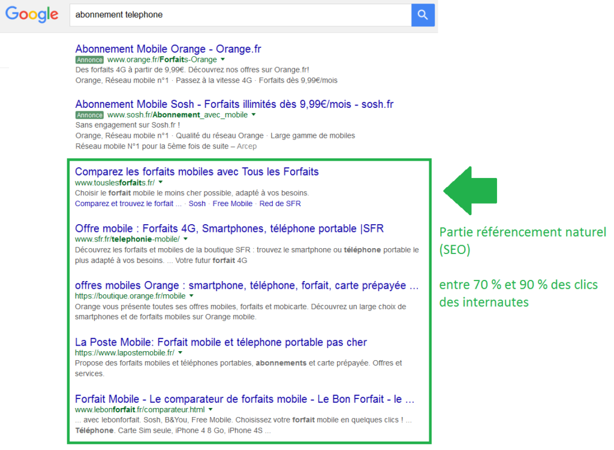
Task: Open 'Forfait Mobile - Le comparateur' Le Bon Forfait result
Action: point(245,399)
